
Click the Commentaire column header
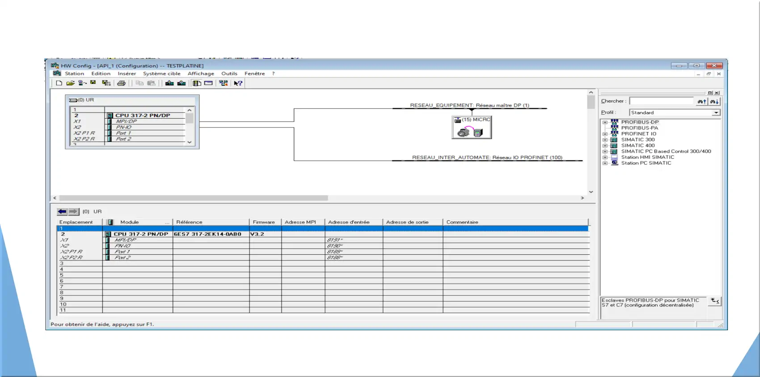(516, 222)
